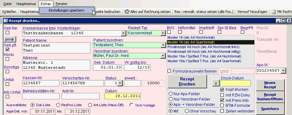292x115 pixels.
Task: Expand the Krankenkasse dropdown arrow
Action: tap(123, 33)
